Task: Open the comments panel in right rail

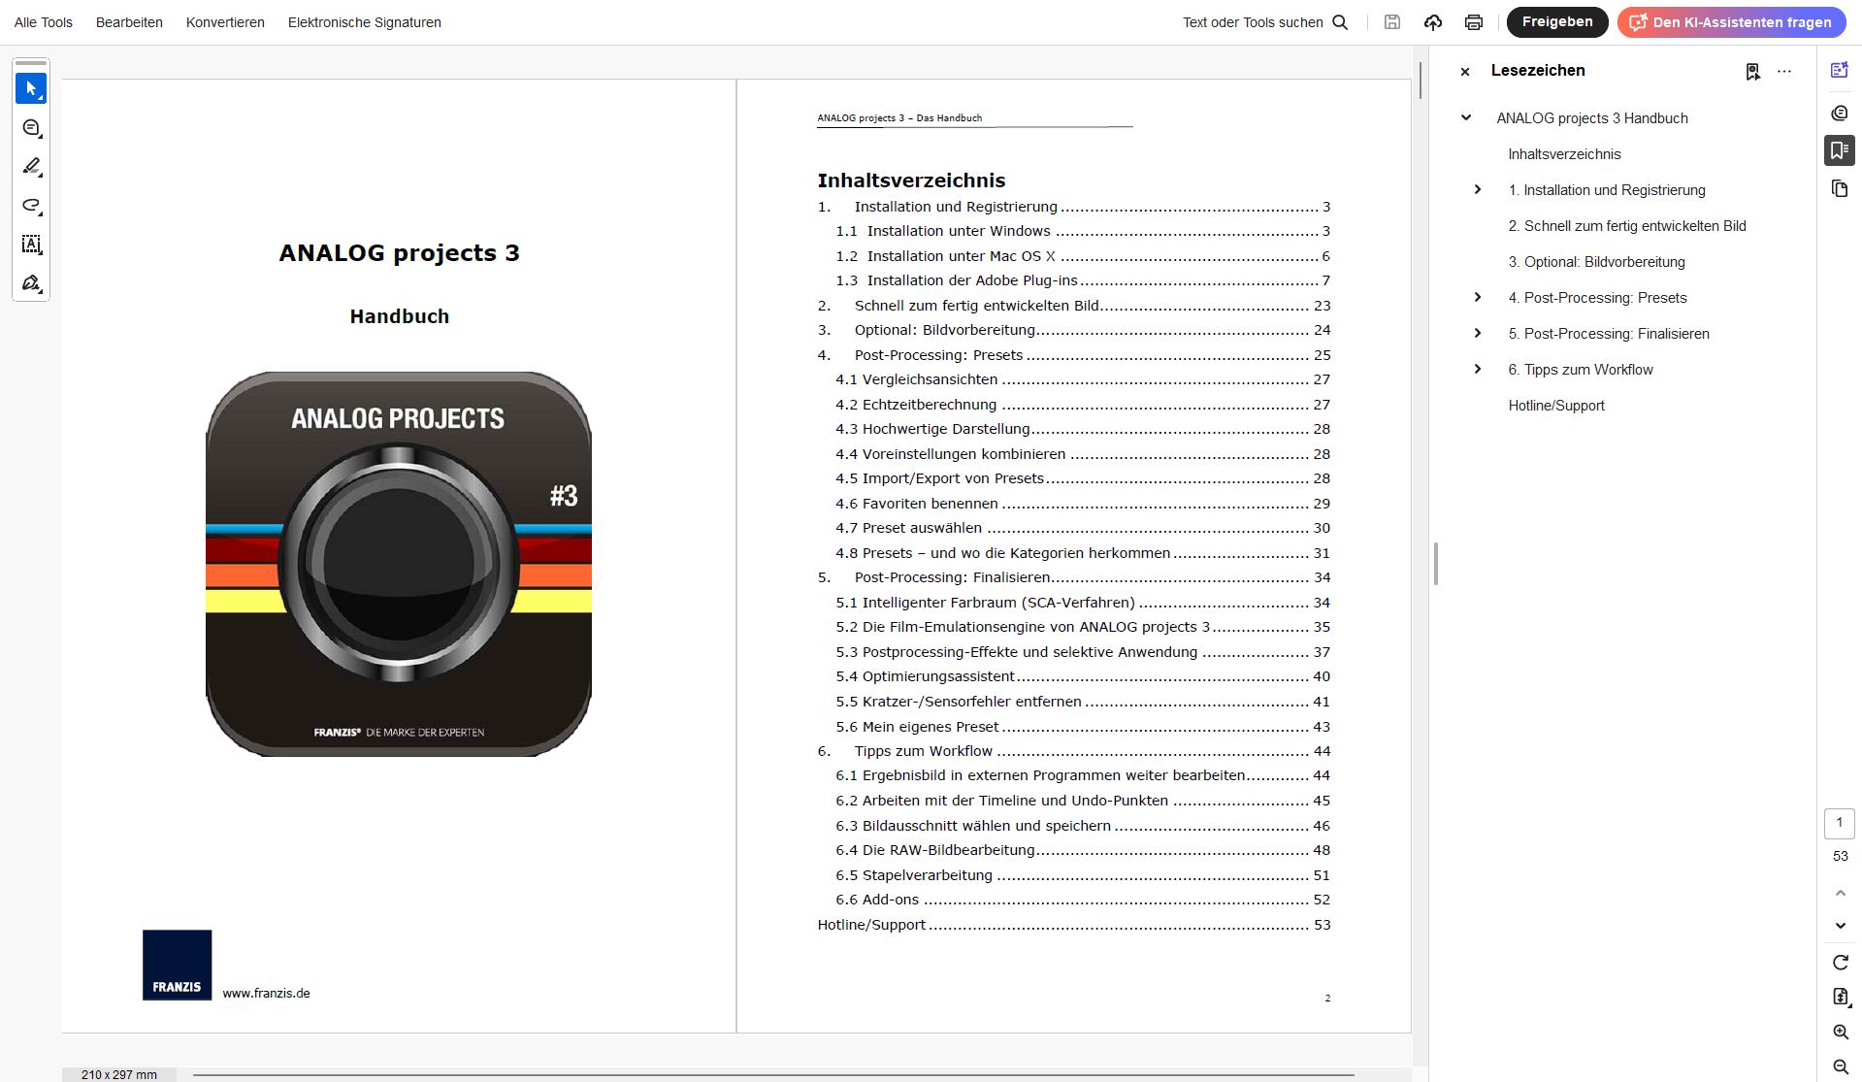Action: pyautogui.click(x=1839, y=113)
